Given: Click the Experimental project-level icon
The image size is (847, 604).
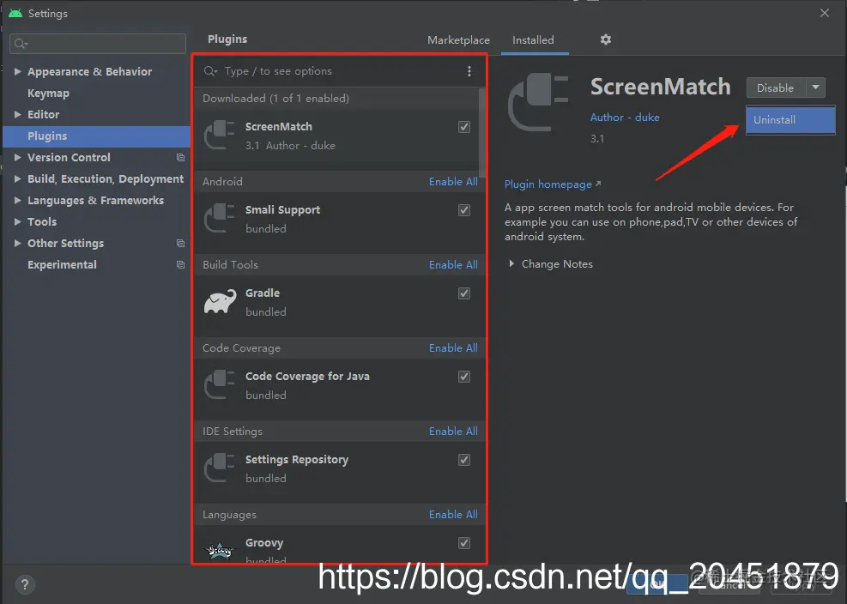Looking at the screenshot, I should [180, 265].
